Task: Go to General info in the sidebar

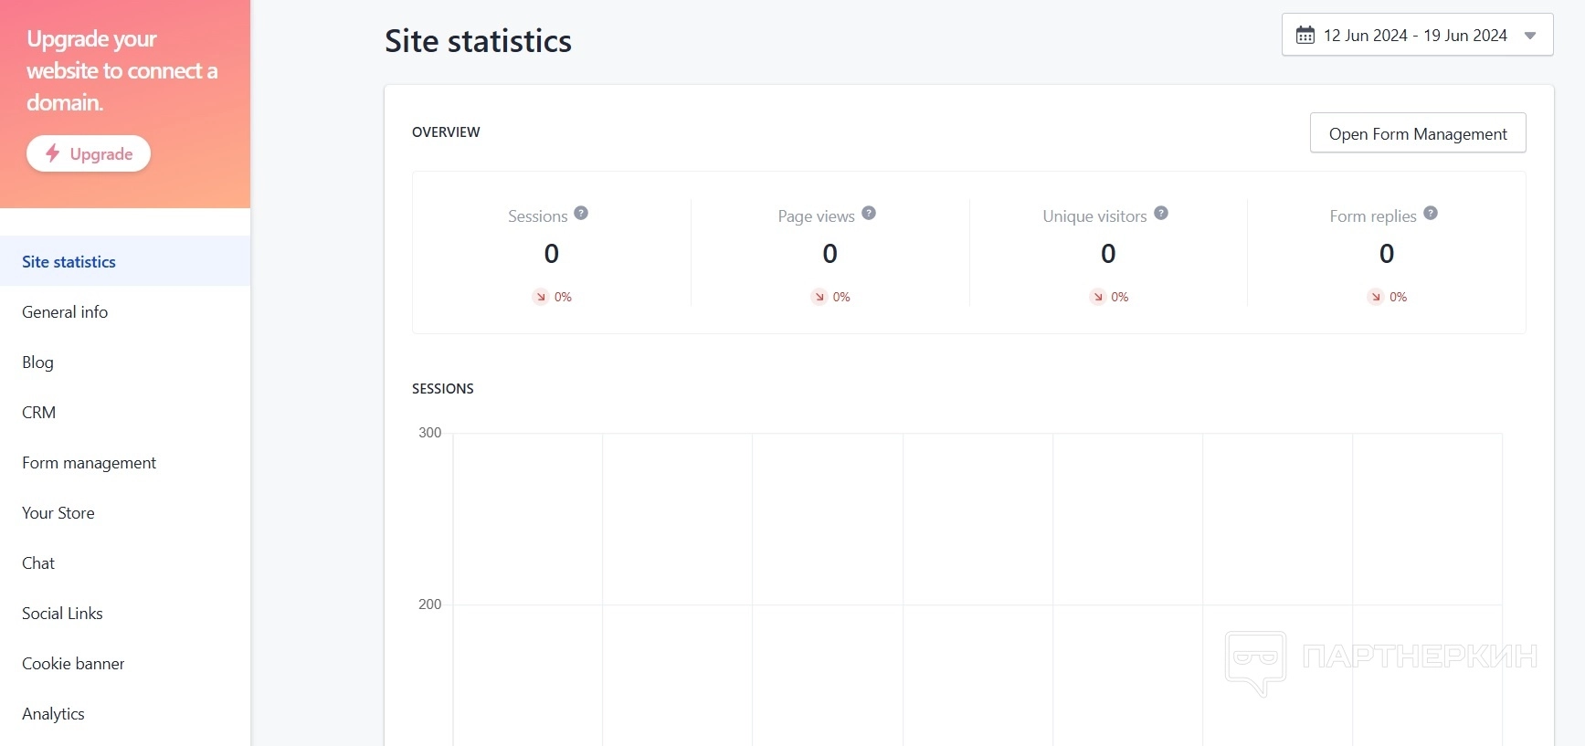Action: tap(65, 312)
